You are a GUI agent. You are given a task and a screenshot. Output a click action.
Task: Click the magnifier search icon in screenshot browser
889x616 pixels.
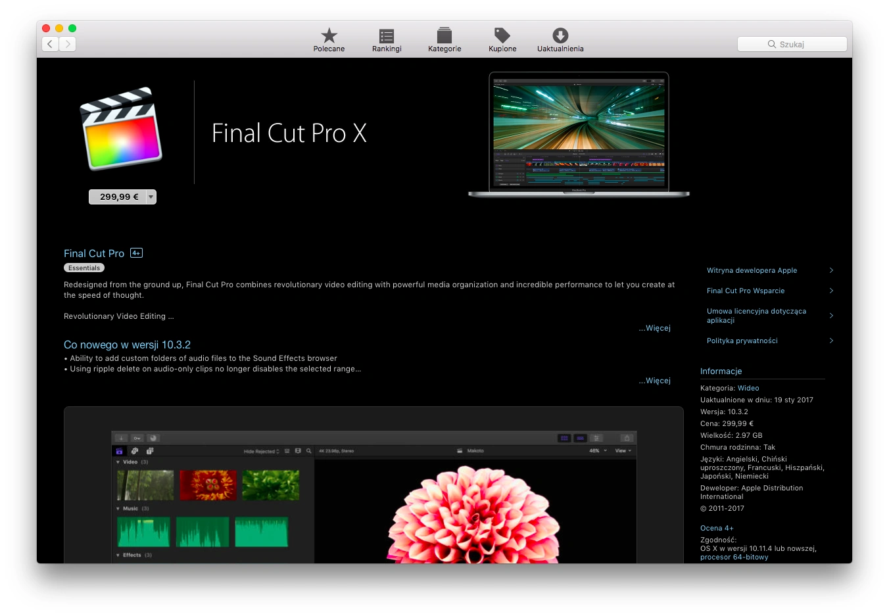pyautogui.click(x=309, y=451)
